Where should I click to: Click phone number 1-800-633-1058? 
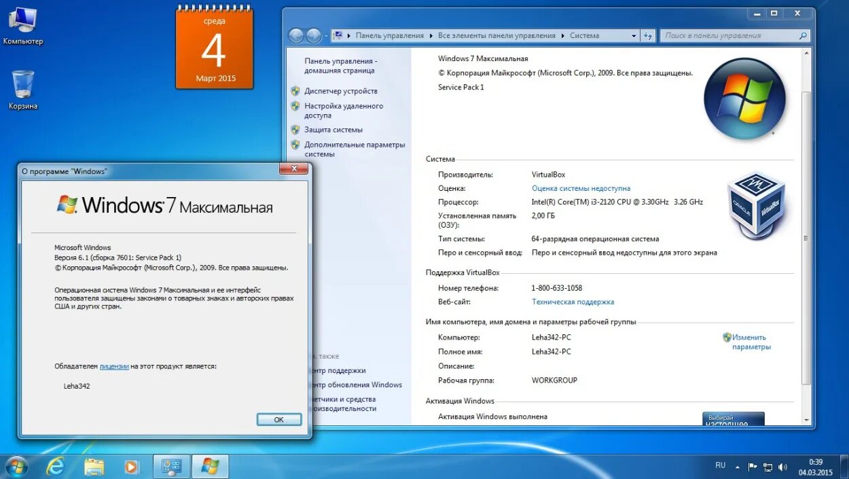pyautogui.click(x=557, y=288)
